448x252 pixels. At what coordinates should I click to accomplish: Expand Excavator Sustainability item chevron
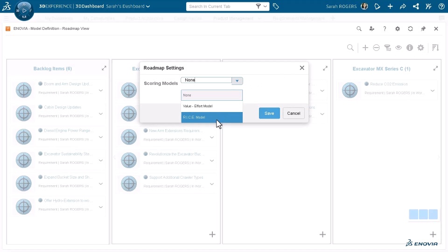101,161
